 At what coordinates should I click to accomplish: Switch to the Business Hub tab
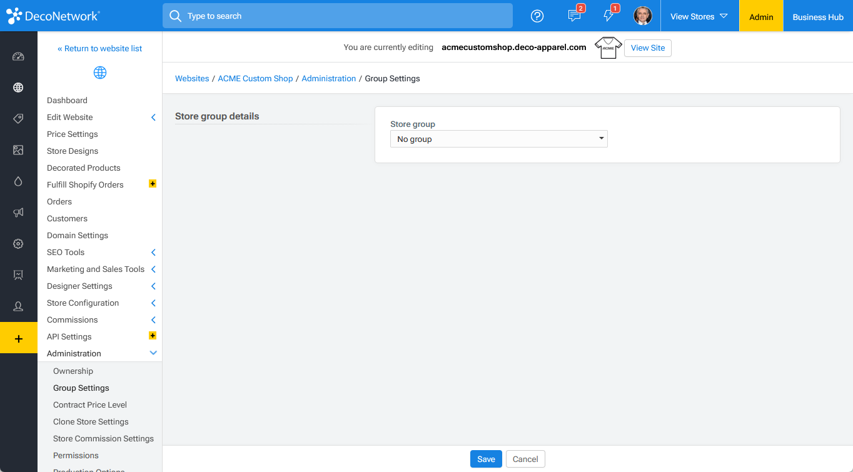click(x=817, y=17)
